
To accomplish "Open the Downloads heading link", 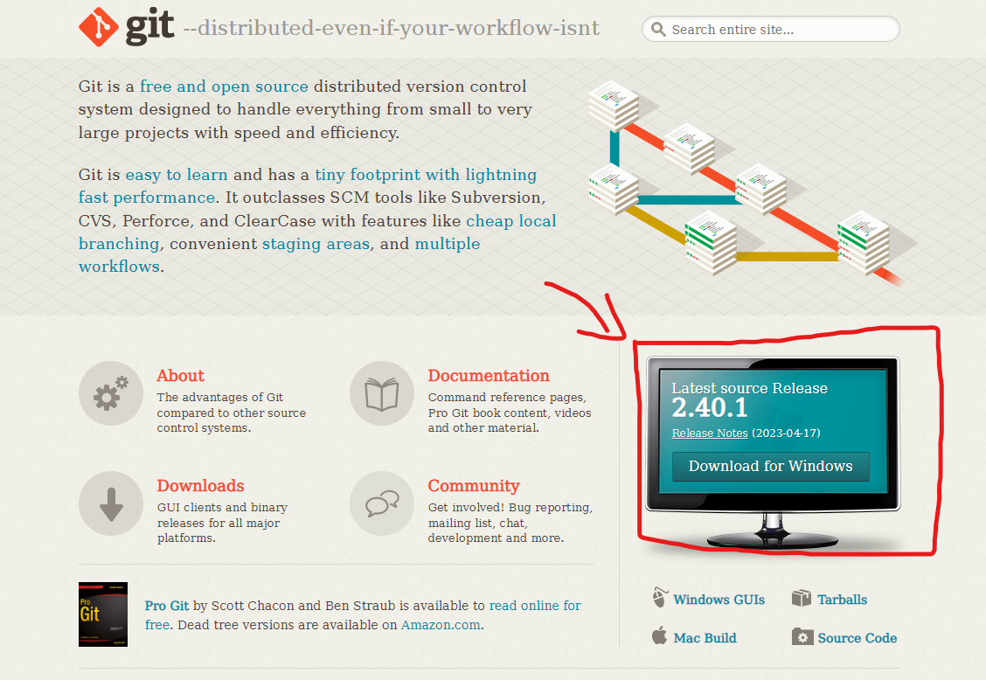I will pos(200,486).
